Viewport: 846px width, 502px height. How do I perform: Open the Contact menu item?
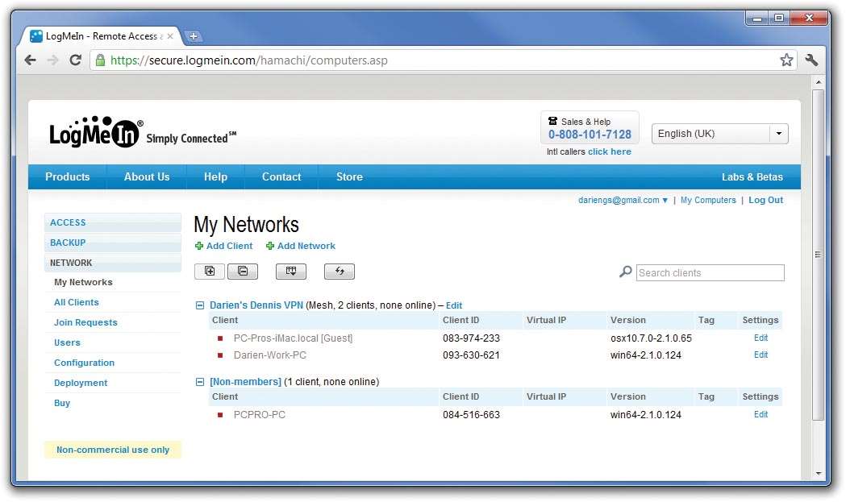pos(281,176)
